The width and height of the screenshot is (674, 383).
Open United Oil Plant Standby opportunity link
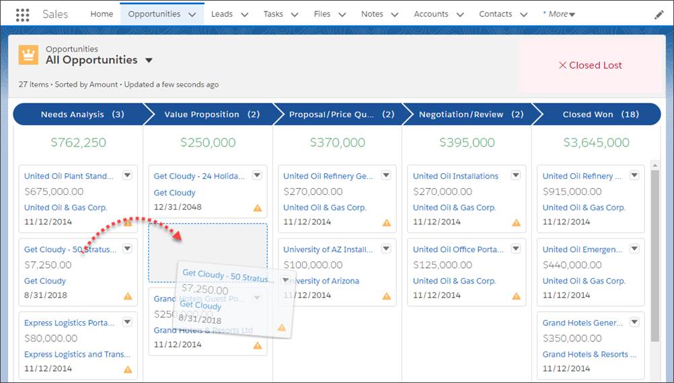[x=69, y=176]
